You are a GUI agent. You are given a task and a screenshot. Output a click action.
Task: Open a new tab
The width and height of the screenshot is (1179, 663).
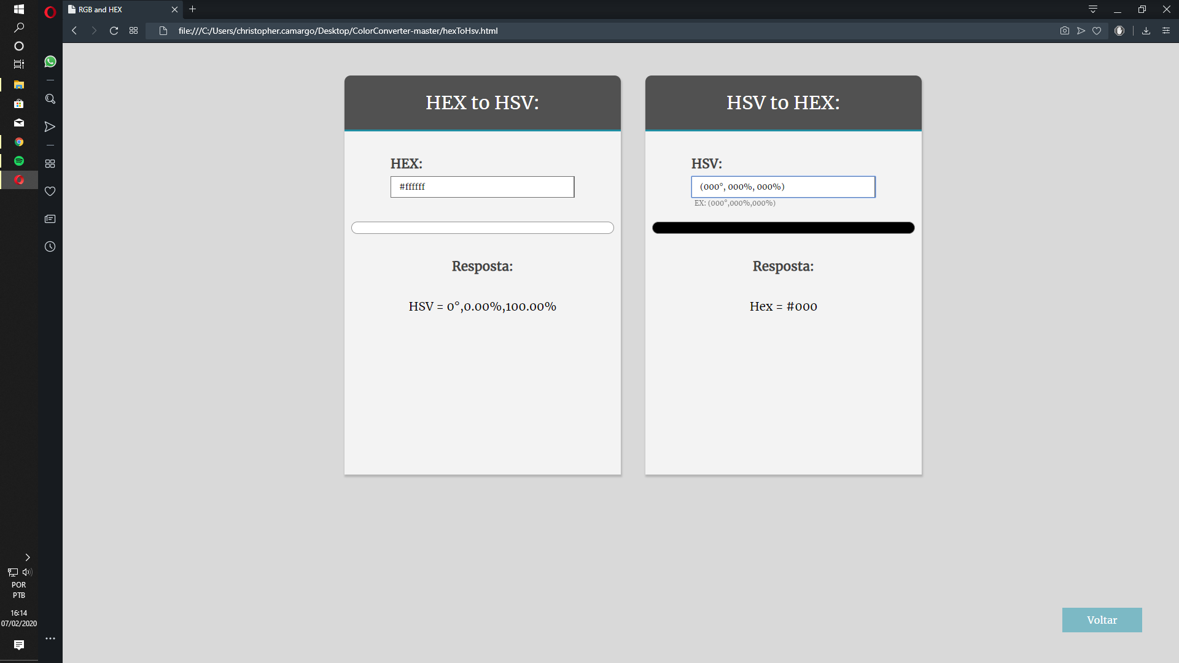(x=193, y=9)
